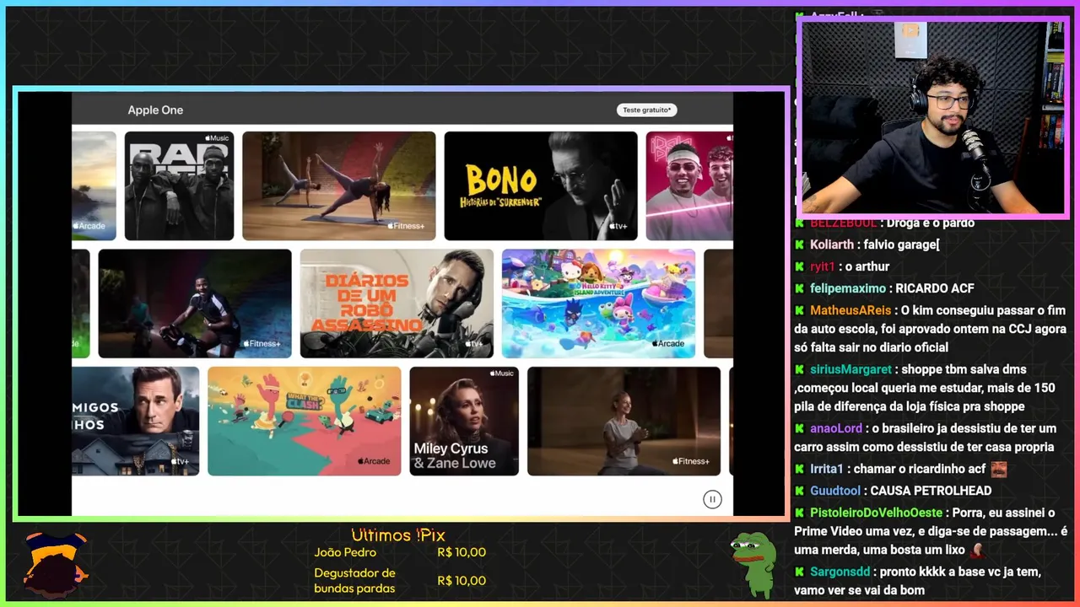Open Hello Kitty Island Adventure card
The width and height of the screenshot is (1080, 607).
[599, 303]
